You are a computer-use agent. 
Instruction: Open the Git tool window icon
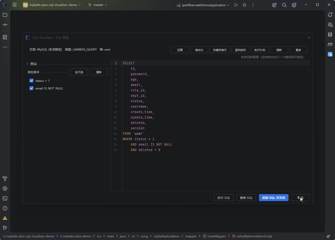pos(5,228)
